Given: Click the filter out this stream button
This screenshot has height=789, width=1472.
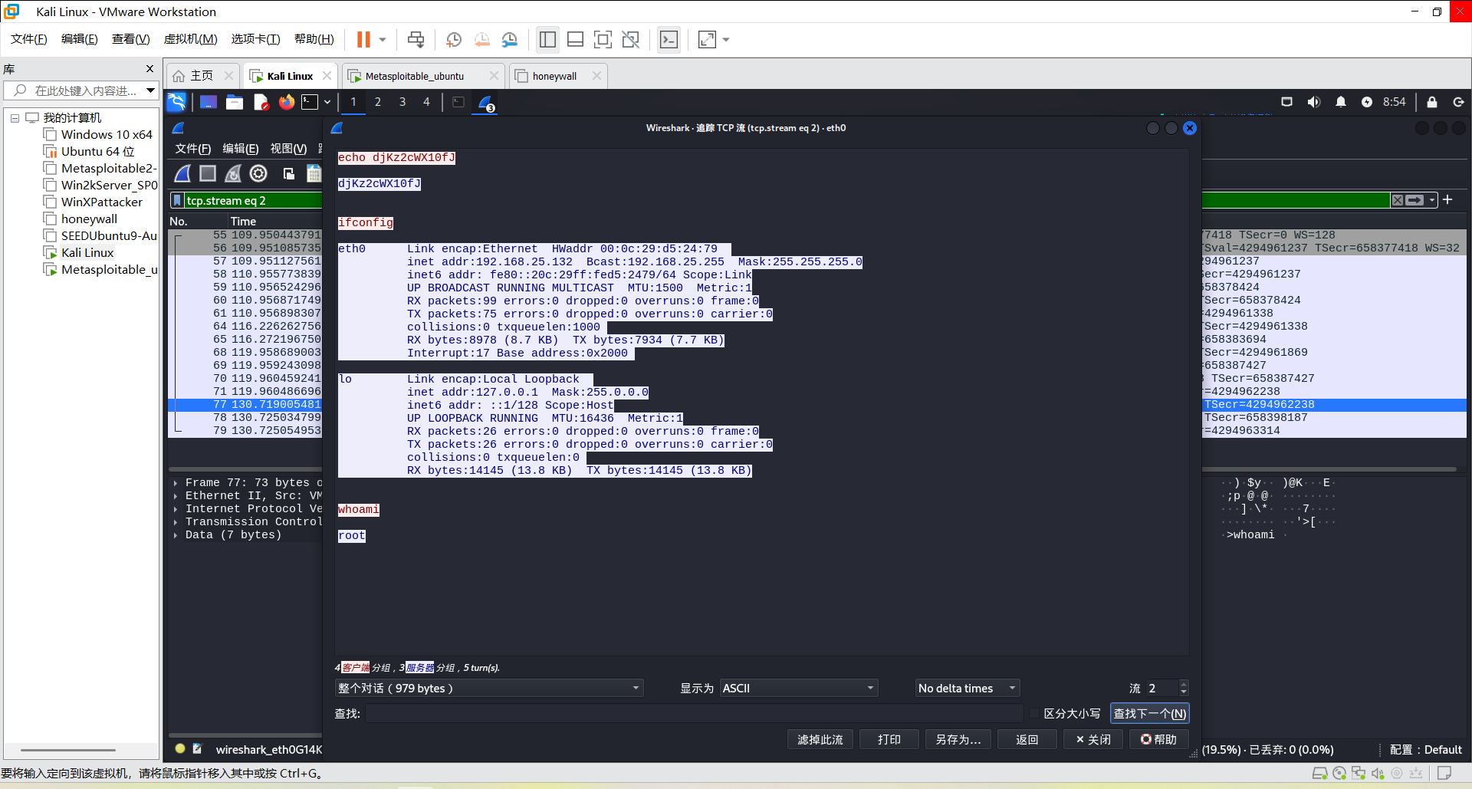Looking at the screenshot, I should click(820, 739).
